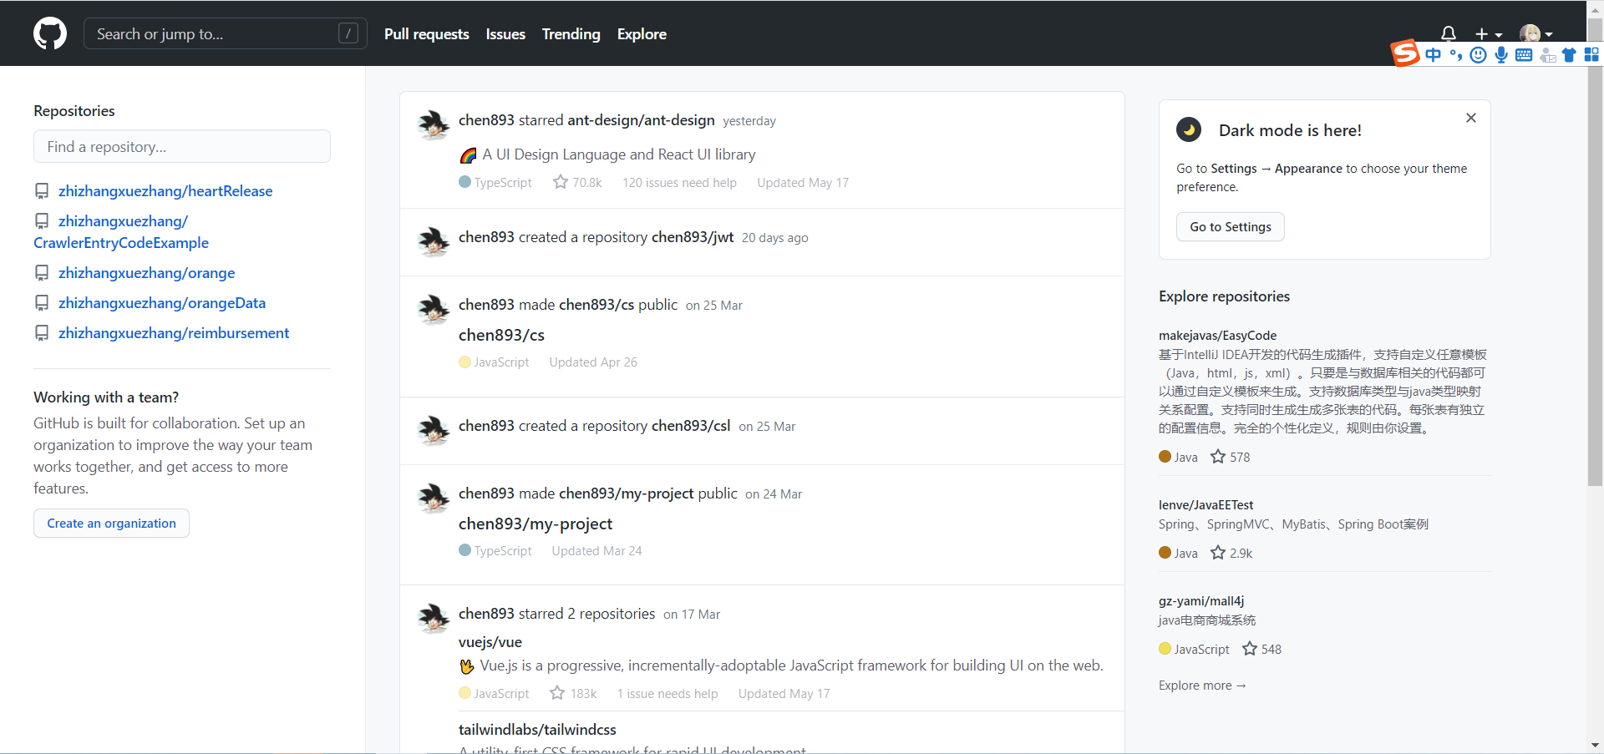
Task: Open zhizhangxuezhang/orangeData repository
Action: point(162,303)
